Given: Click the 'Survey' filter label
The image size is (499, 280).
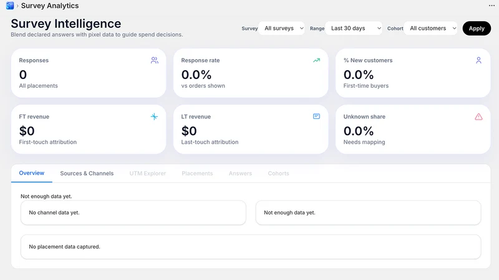Looking at the screenshot, I should click(249, 28).
